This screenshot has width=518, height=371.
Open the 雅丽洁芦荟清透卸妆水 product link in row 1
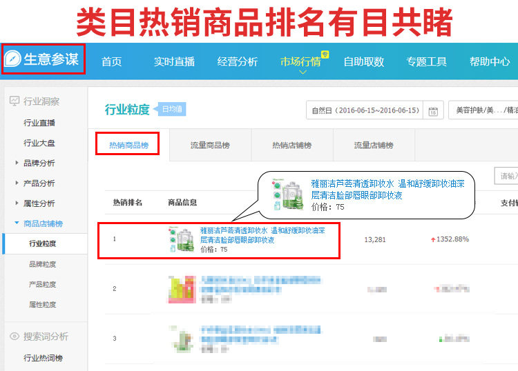point(262,235)
